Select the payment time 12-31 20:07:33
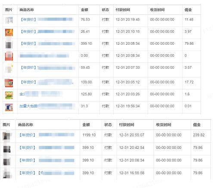This screenshot has height=188, width=213. pos(128,68)
